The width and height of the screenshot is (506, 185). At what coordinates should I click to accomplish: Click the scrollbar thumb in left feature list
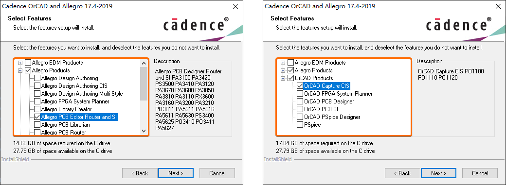(x=144, y=83)
